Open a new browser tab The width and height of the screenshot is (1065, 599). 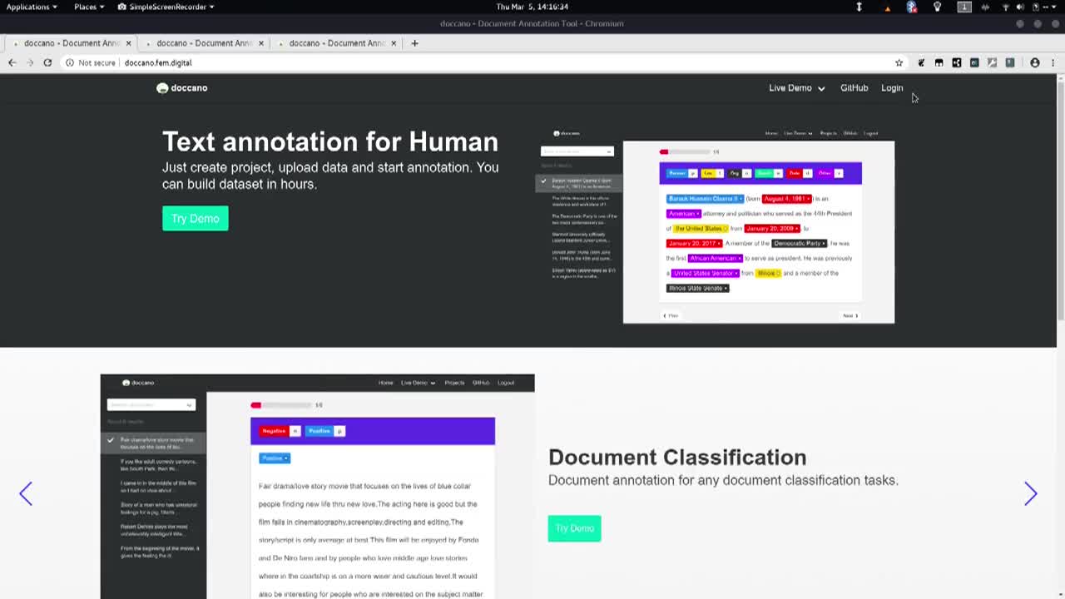(x=414, y=43)
